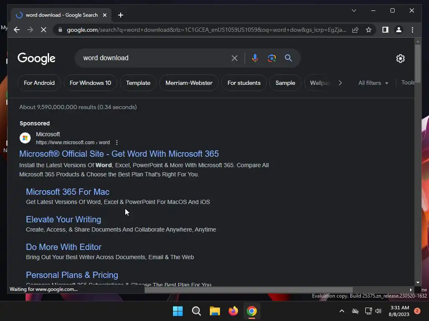This screenshot has height=321, width=429.
Task: Open Personal Plans & Pricing link
Action: click(72, 275)
